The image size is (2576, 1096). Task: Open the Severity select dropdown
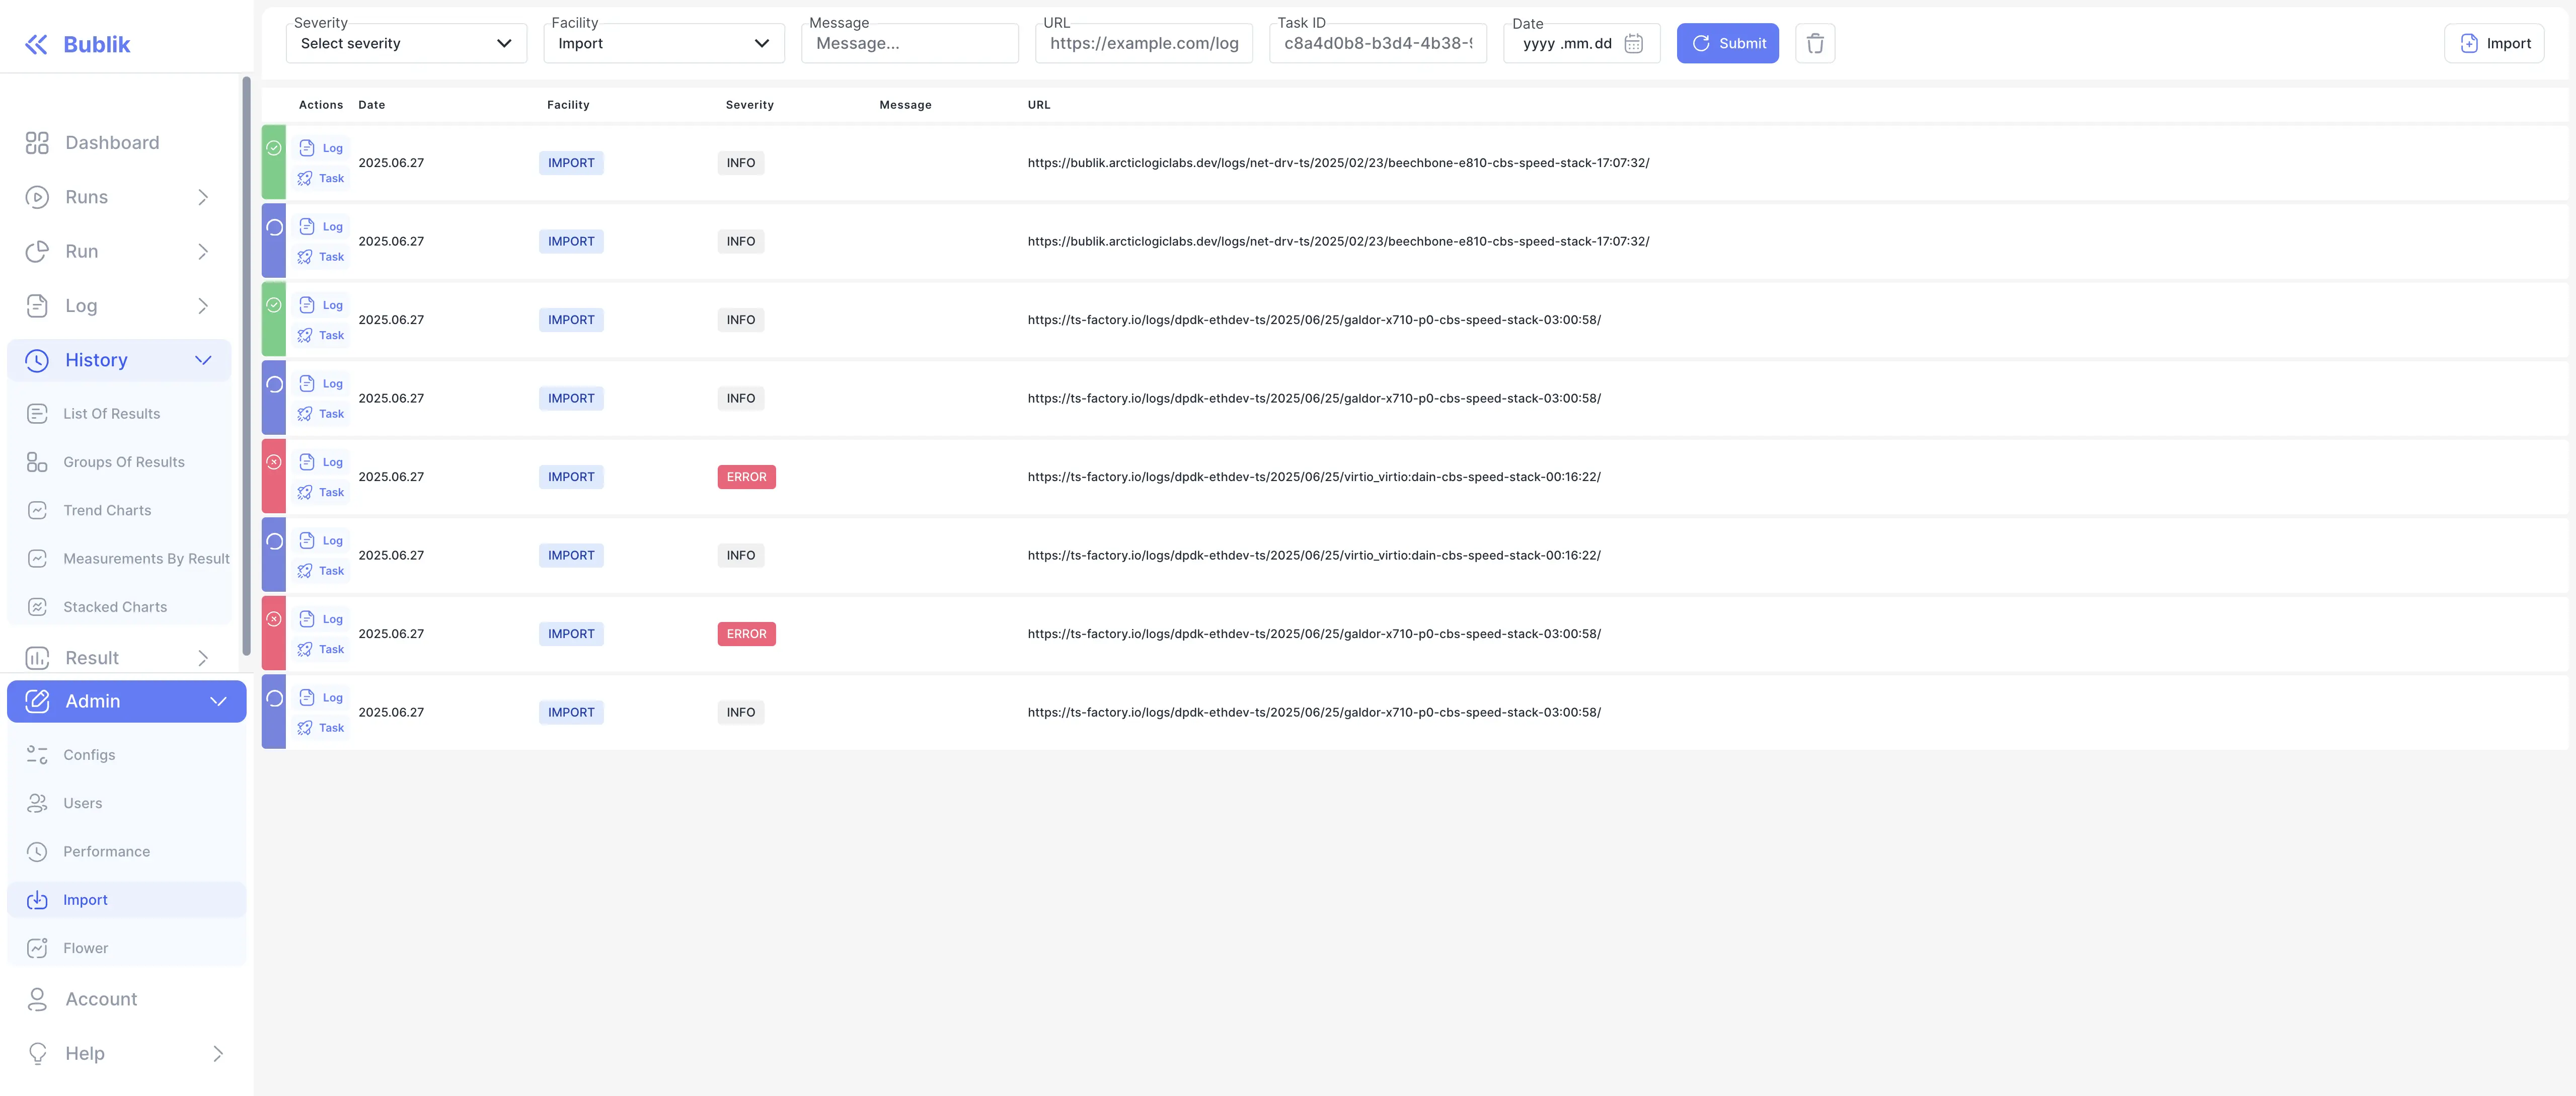click(406, 44)
